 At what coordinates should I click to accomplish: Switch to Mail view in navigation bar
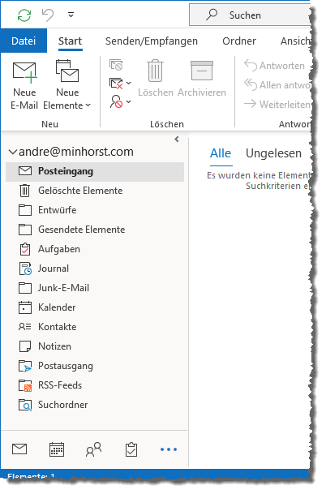[x=19, y=450]
